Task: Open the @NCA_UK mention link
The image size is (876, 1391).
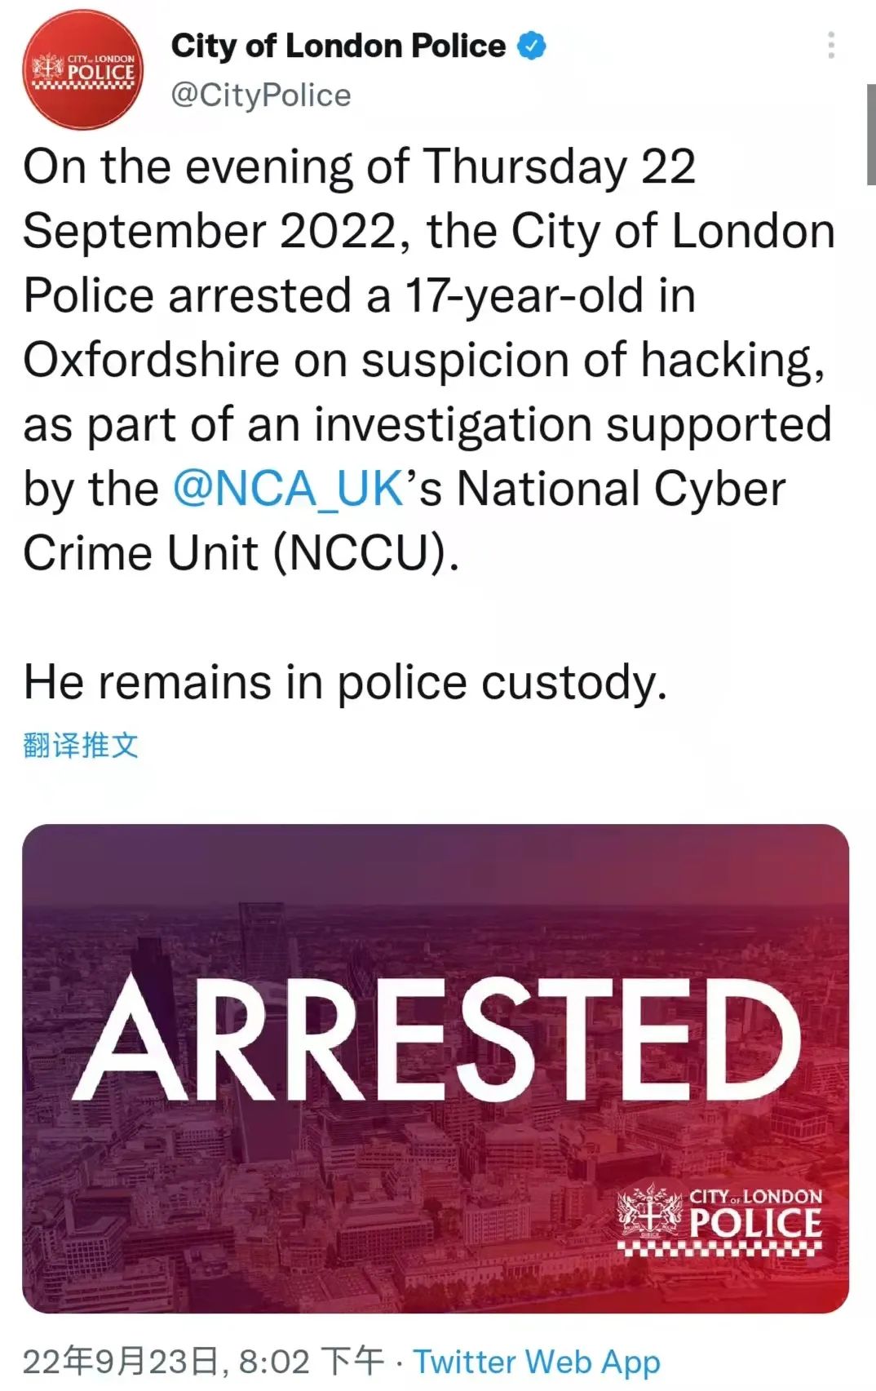Action: coord(289,490)
